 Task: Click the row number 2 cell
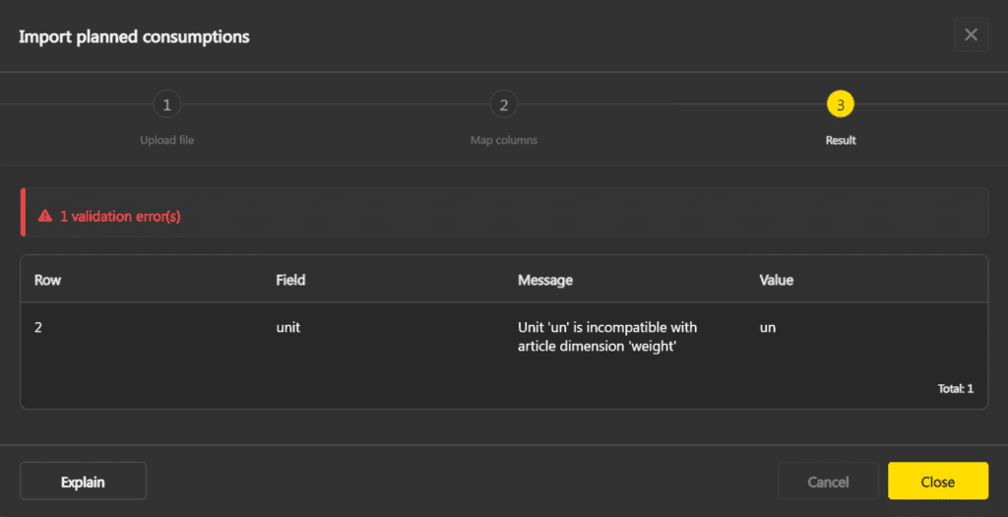[38, 327]
